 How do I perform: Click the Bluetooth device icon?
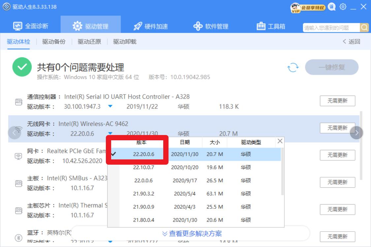pyautogui.click(x=19, y=237)
